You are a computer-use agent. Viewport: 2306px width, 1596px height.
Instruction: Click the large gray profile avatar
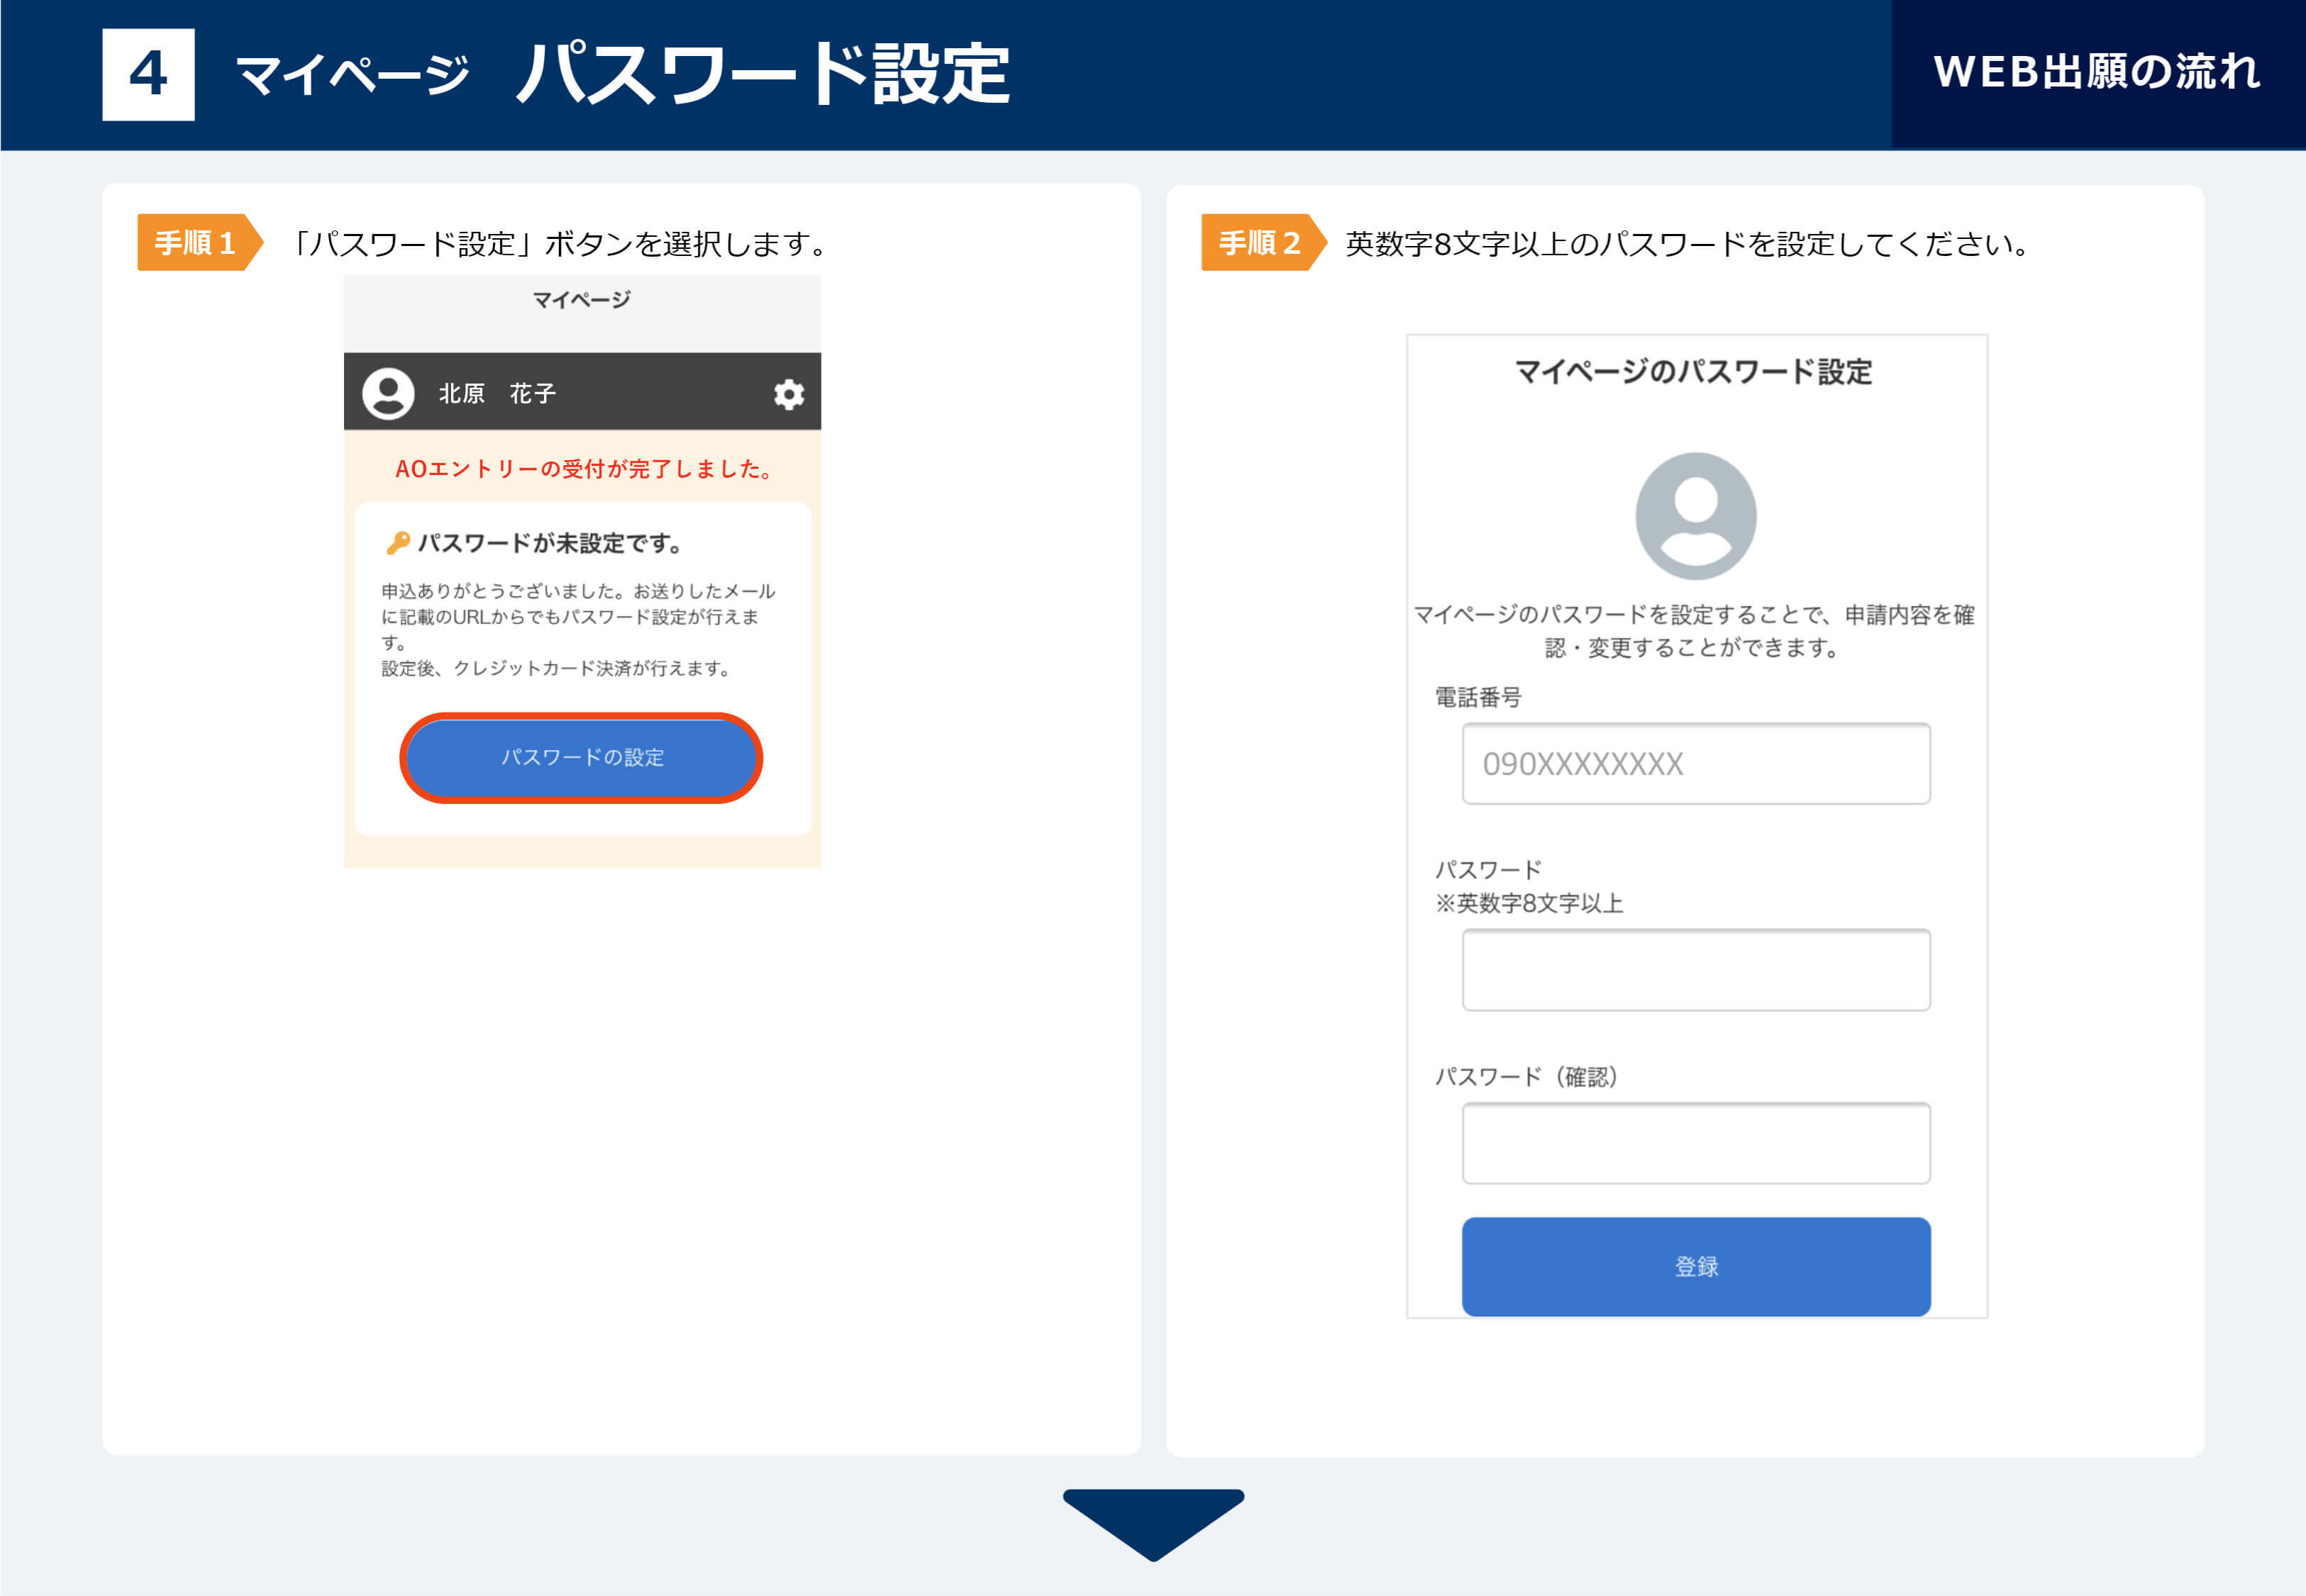pos(1695,516)
